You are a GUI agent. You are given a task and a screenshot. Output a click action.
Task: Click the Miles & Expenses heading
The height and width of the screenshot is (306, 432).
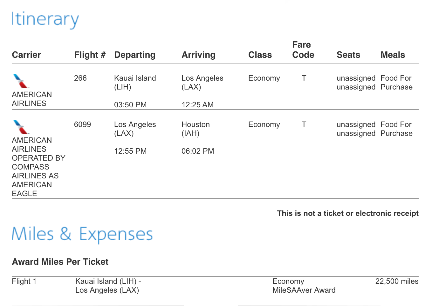[x=82, y=234]
